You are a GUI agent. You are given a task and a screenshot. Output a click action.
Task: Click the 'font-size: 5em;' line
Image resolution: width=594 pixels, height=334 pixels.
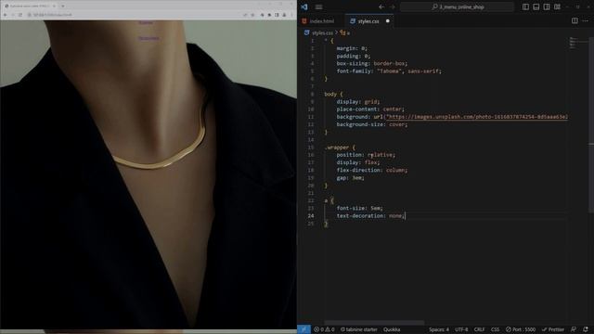click(359, 208)
